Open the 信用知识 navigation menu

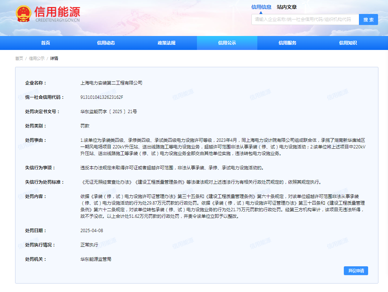point(348,43)
